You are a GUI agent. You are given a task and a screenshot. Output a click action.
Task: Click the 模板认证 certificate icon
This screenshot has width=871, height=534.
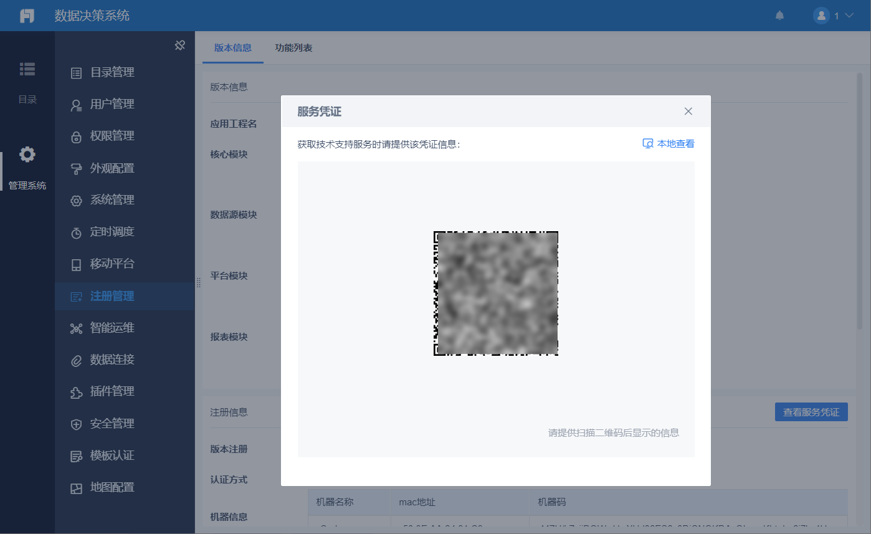[76, 456]
